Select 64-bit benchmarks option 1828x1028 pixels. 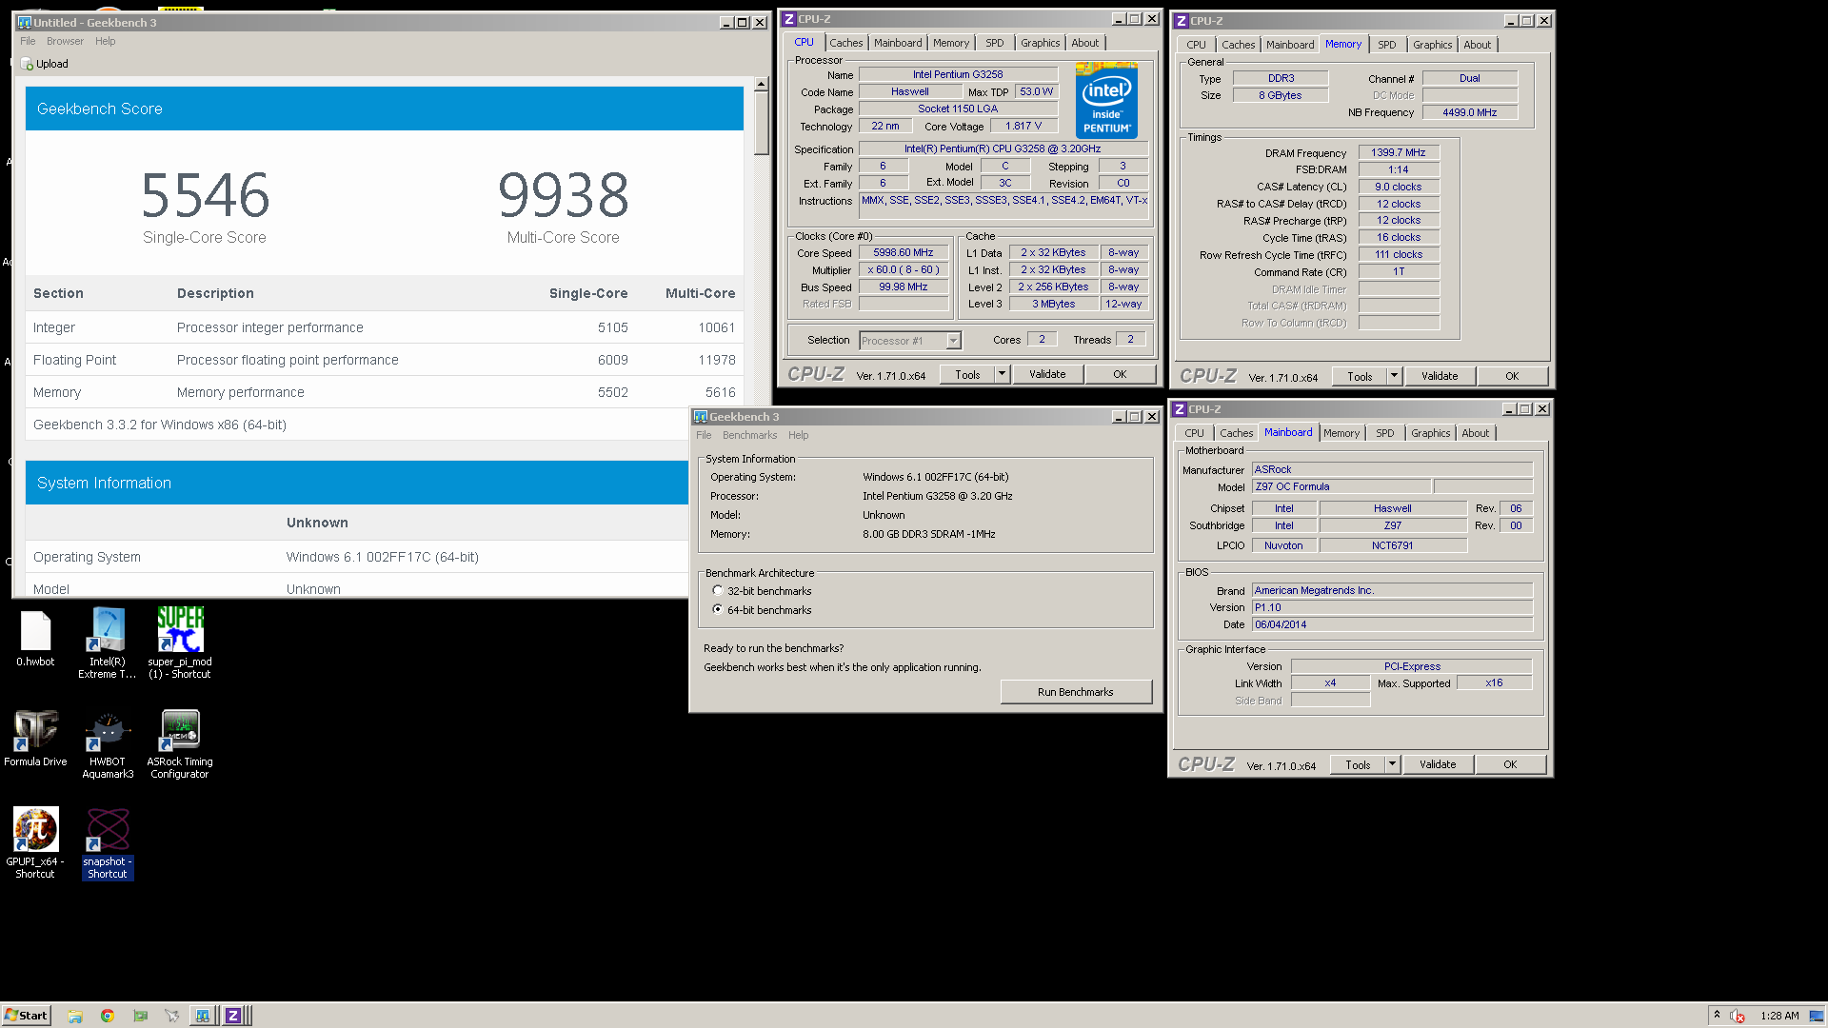tap(718, 609)
